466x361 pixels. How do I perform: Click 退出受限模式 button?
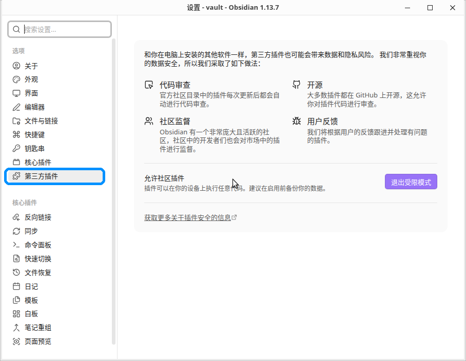pyautogui.click(x=411, y=182)
